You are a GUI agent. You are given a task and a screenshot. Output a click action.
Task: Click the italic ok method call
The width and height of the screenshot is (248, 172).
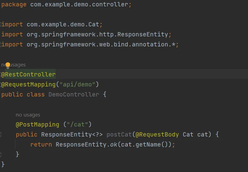pyautogui.click(x=113, y=144)
